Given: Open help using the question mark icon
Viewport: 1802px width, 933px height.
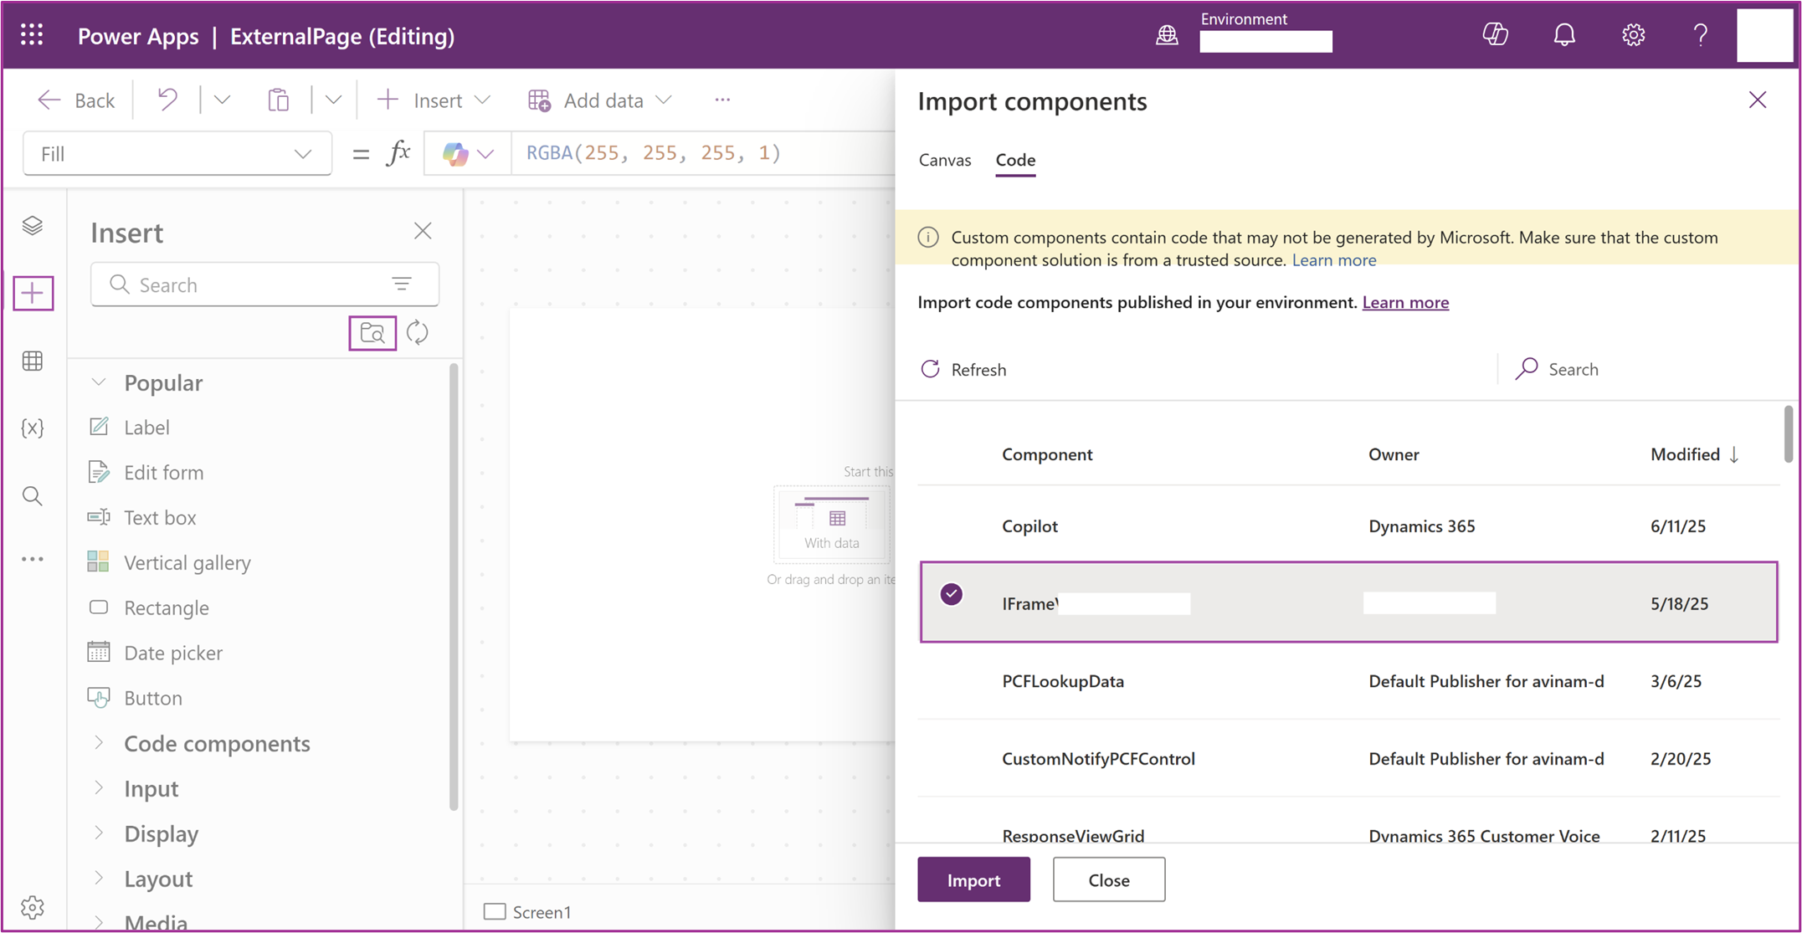Looking at the screenshot, I should coord(1700,35).
